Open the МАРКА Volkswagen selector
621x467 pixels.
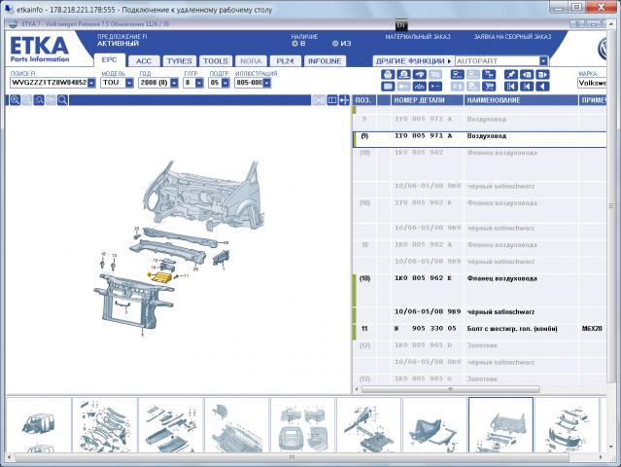592,83
